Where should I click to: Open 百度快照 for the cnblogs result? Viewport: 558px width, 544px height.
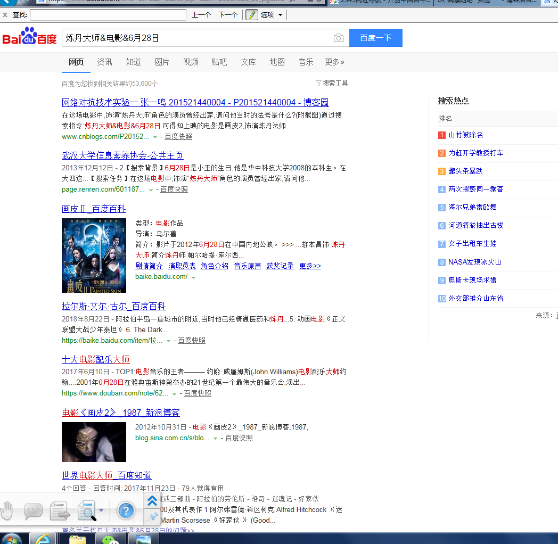click(x=178, y=137)
